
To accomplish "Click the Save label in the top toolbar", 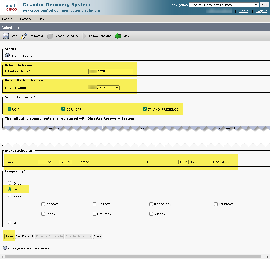I will click(x=14, y=36).
